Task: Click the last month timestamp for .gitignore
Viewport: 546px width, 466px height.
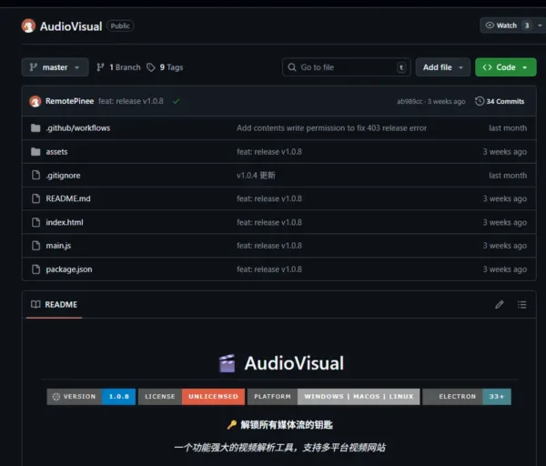Action: click(508, 175)
